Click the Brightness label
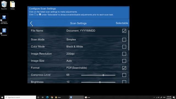176x99 pixels. 37,82
